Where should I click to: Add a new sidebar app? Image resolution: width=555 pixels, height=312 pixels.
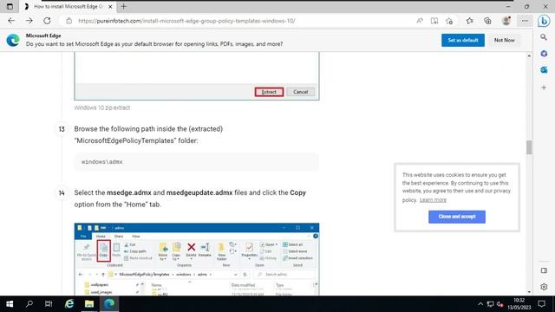click(544, 88)
